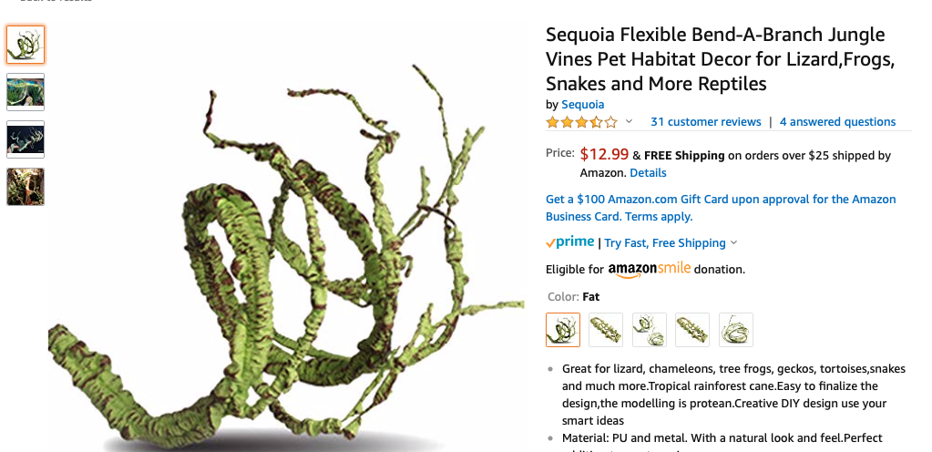Go to 4 answered questions
Viewport: 932px width, 452px height.
click(x=837, y=122)
